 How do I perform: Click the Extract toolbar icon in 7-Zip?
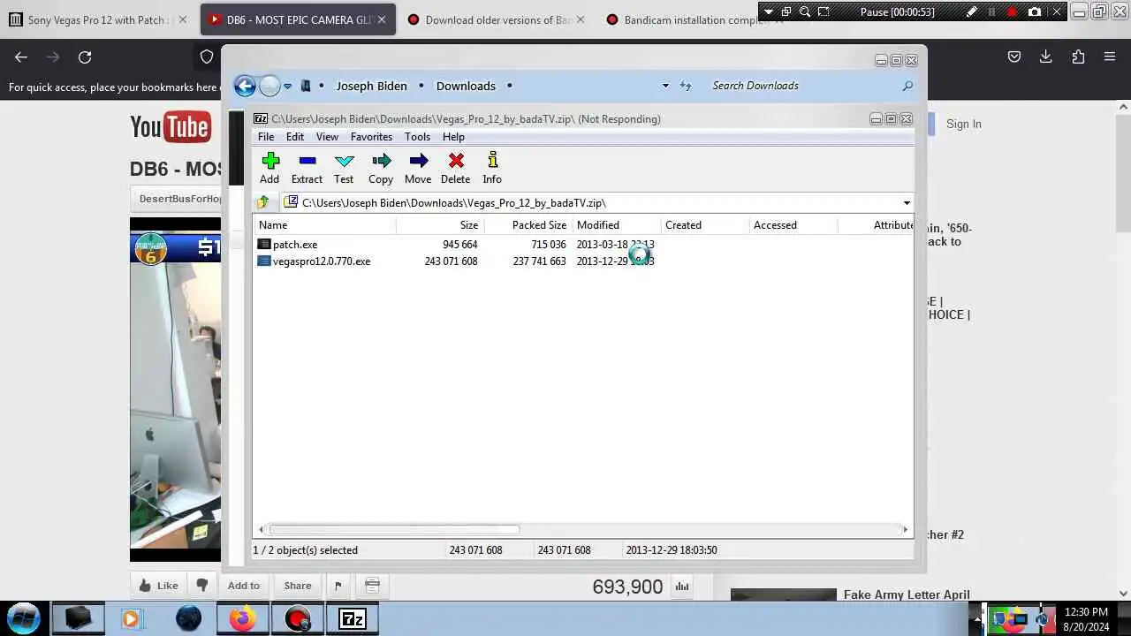click(x=307, y=167)
